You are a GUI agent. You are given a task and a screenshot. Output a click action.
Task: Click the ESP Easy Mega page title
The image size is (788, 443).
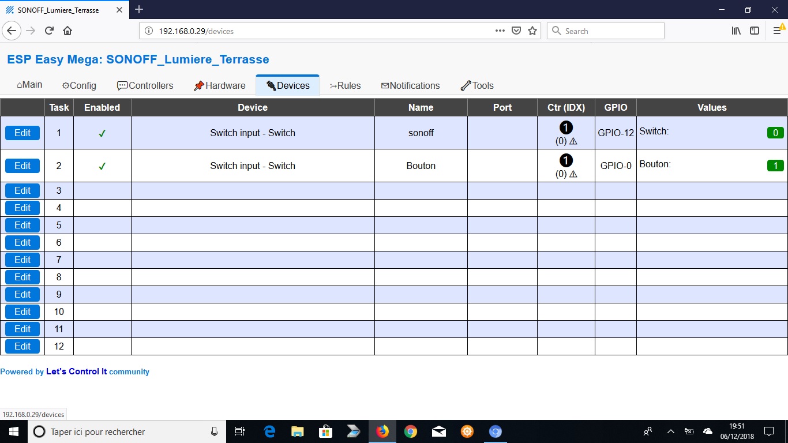[x=138, y=59]
